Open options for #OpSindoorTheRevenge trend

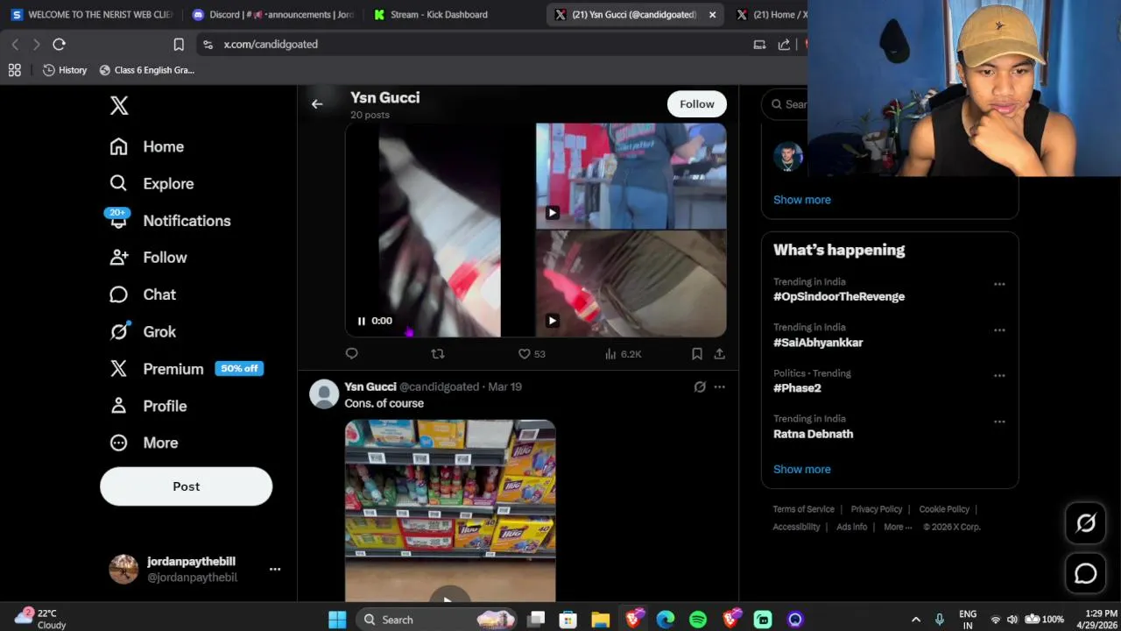click(999, 284)
